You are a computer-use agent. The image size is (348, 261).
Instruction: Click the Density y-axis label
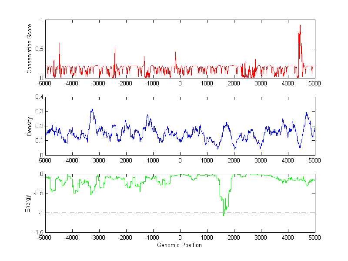click(x=30, y=126)
